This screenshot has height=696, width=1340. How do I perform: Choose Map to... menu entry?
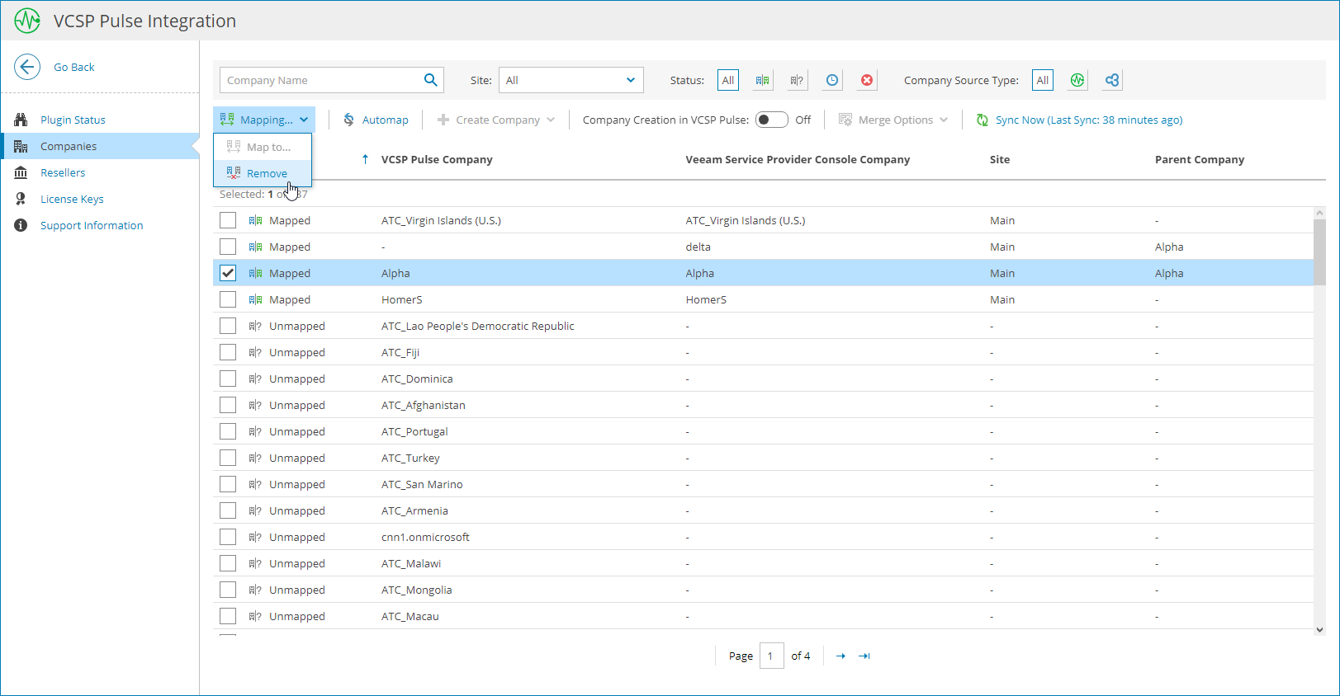tap(263, 147)
